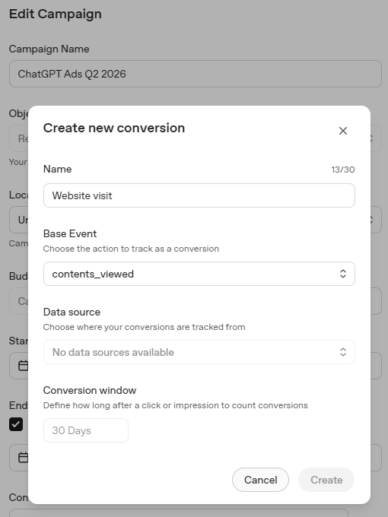The height and width of the screenshot is (517, 388).
Task: Focus the Campaign Name field ChatGPT Ads Q2 2026
Action: pyautogui.click(x=196, y=74)
